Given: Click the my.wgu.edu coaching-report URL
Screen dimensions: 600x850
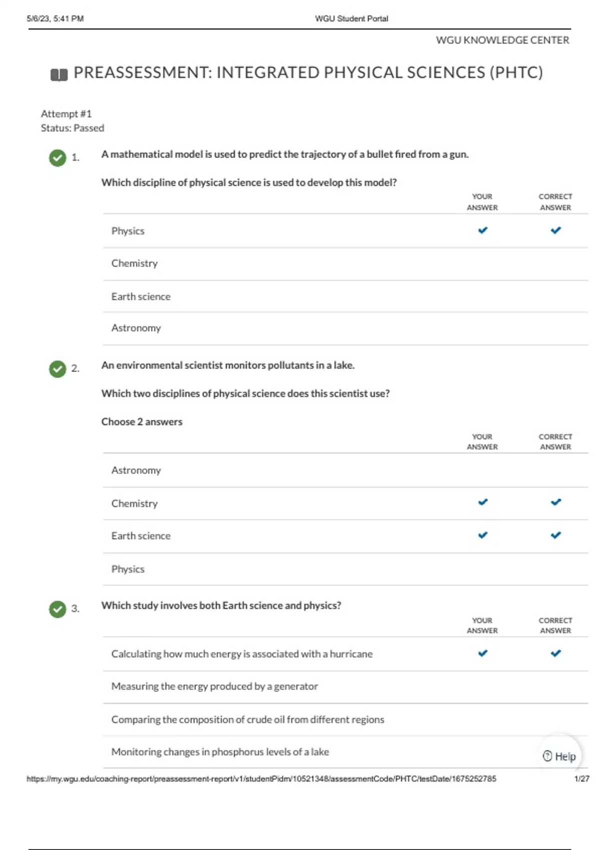Looking at the screenshot, I should 261,778.
